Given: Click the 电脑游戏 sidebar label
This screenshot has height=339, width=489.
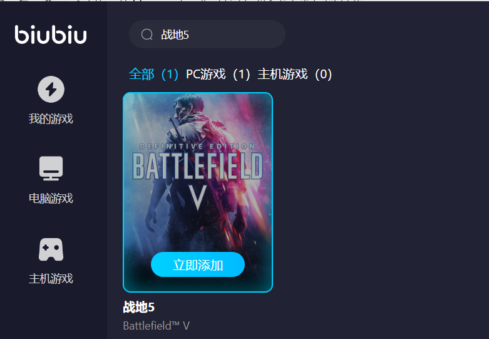Looking at the screenshot, I should pyautogui.click(x=51, y=199).
